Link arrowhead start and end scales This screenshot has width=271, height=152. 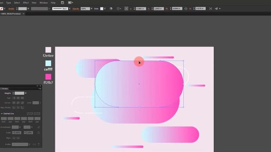pyautogui.click(x=39, y=133)
